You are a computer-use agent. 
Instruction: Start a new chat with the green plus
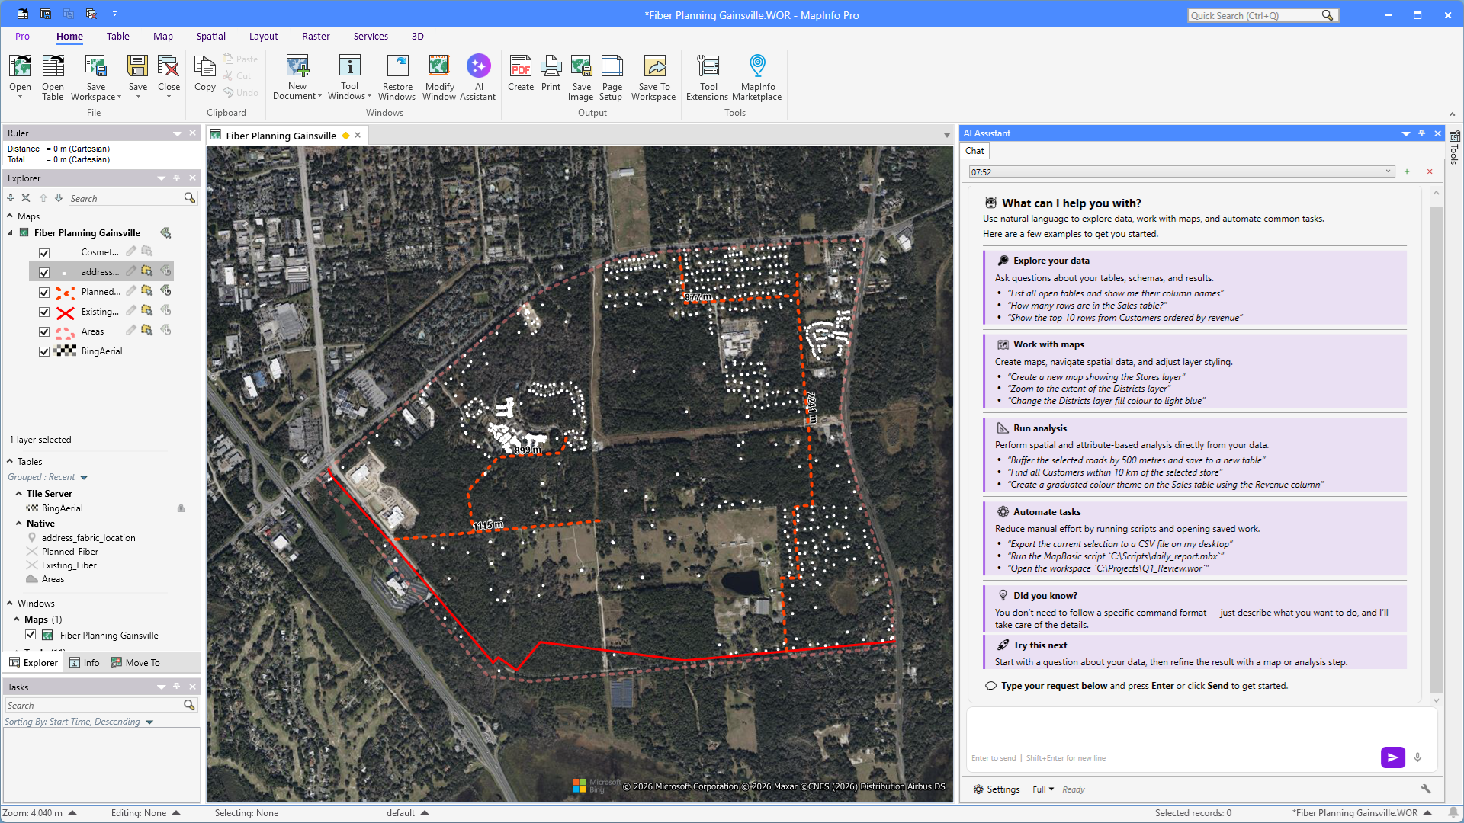(1407, 172)
